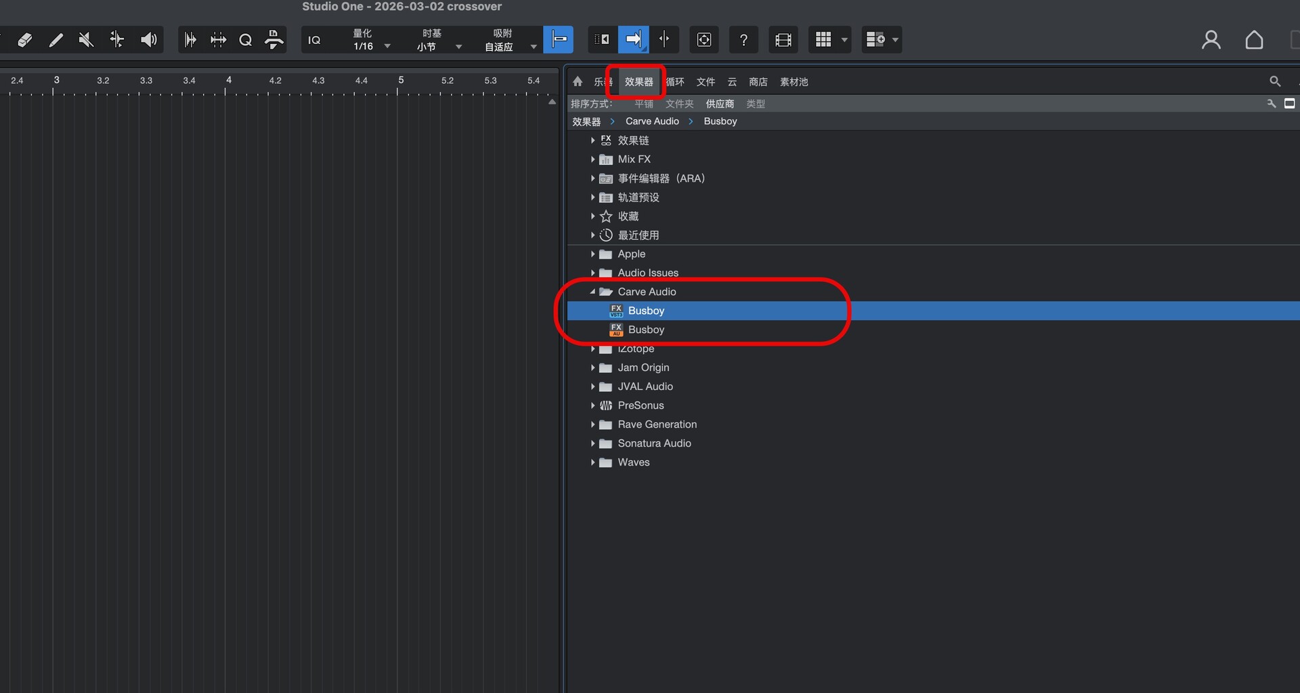Open the video player film icon
This screenshot has height=693, width=1300.
783,40
